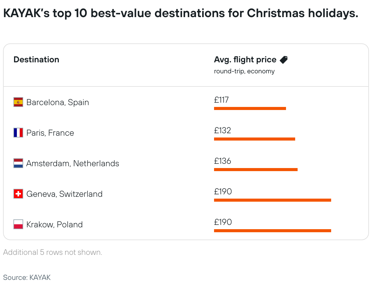Click the Switzerland flag icon
Viewport: 372px width, 286px height.
pos(18,194)
